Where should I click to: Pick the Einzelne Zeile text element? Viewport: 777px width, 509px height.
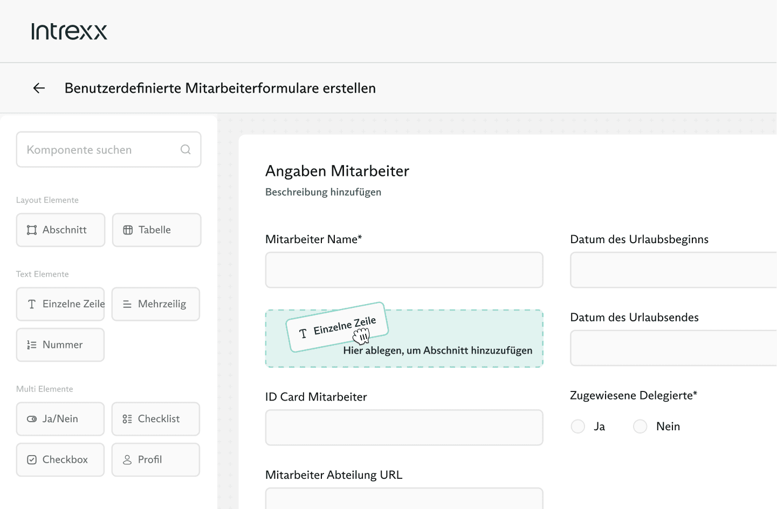coord(60,304)
